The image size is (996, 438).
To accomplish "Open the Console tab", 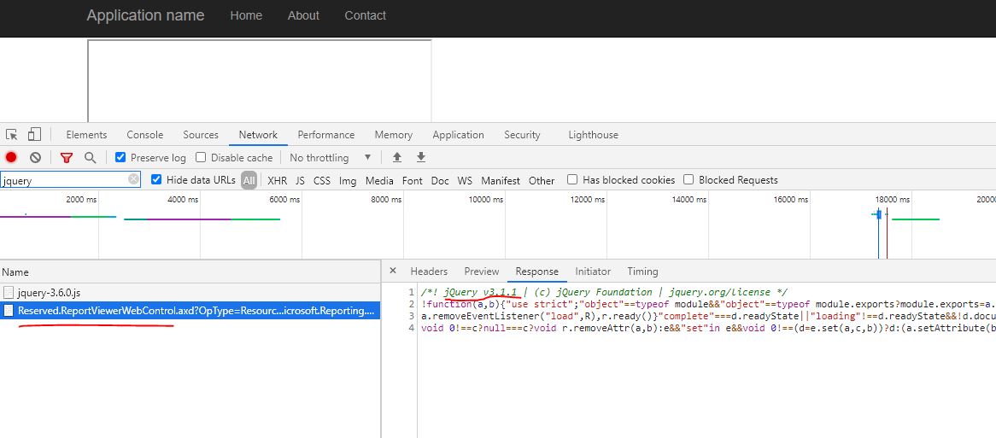I will click(145, 135).
